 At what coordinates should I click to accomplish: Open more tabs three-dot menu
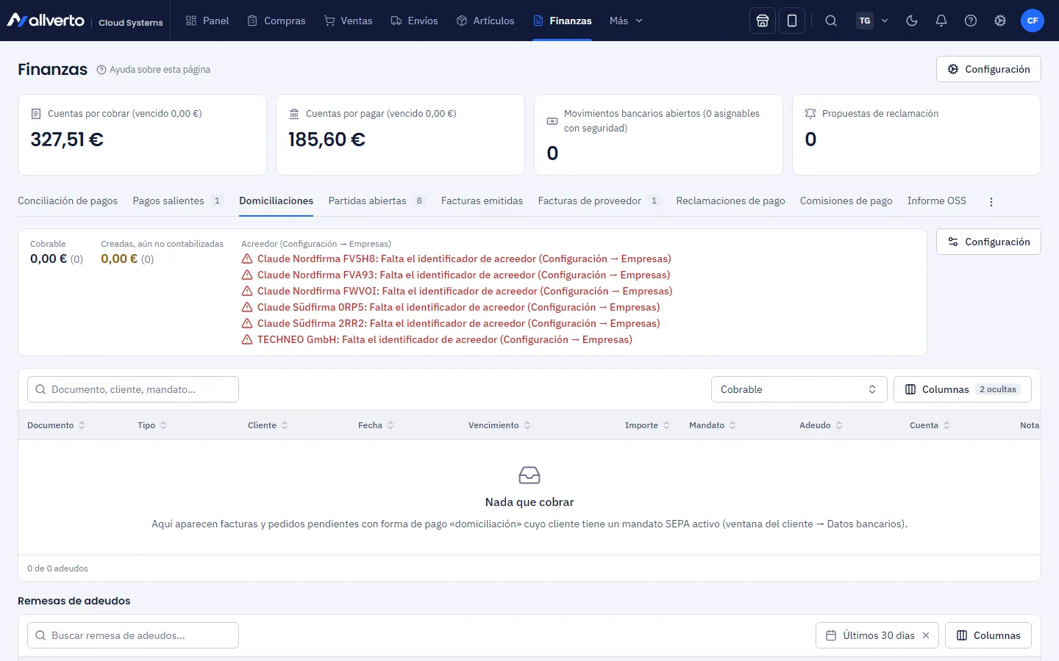coord(991,202)
